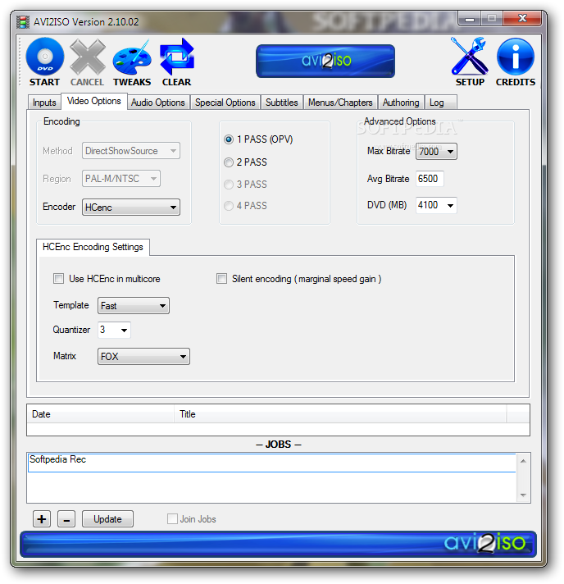The image size is (564, 584).
Task: Click the jobs list scroll up arrow
Action: tap(523, 461)
